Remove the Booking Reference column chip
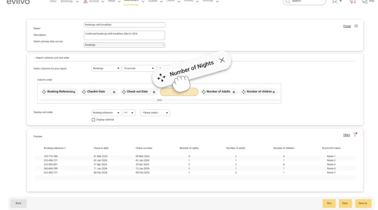This screenshot has height=210, width=378. coord(74,92)
